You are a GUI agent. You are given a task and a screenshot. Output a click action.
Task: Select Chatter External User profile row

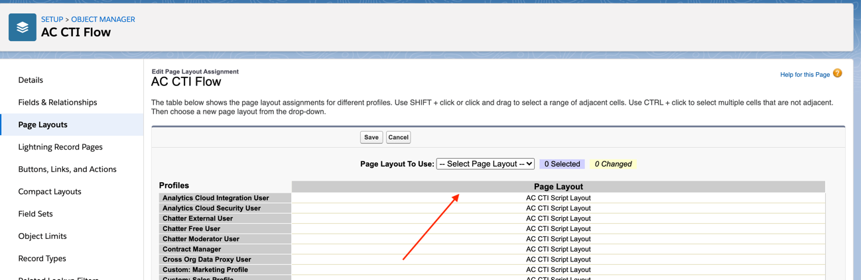225,218
